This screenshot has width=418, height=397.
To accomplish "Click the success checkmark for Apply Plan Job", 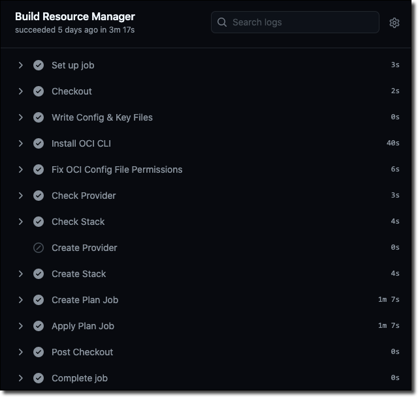I will point(39,326).
